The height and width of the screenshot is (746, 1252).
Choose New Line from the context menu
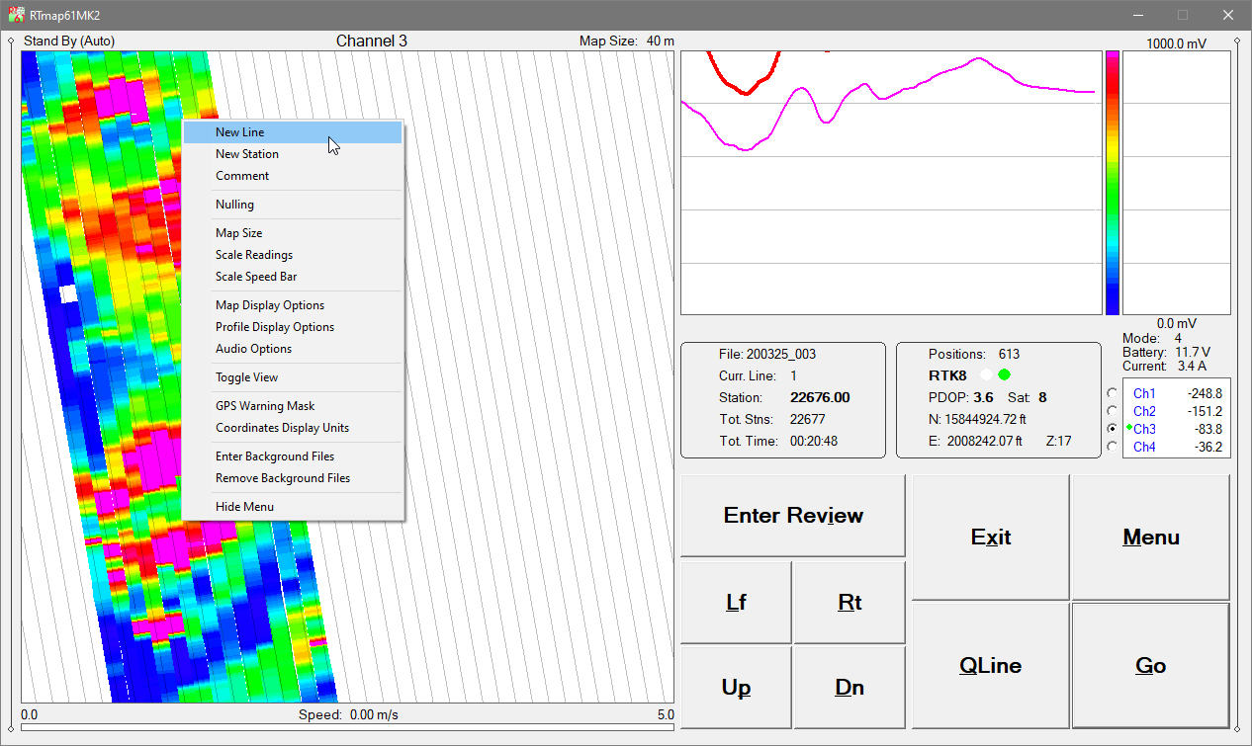(293, 132)
